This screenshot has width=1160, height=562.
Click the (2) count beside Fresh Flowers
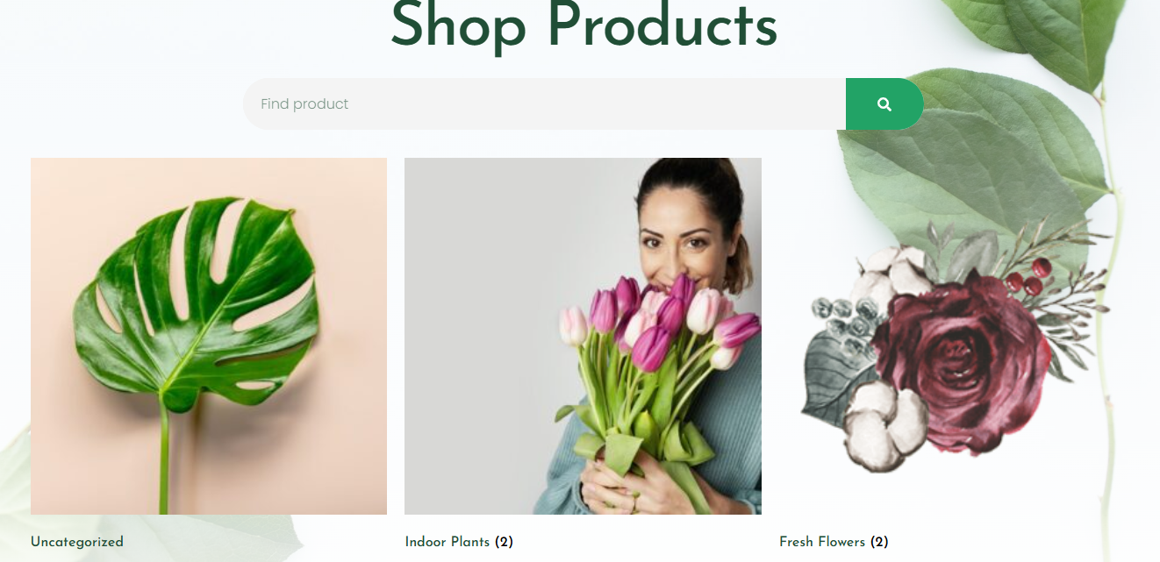(x=879, y=542)
